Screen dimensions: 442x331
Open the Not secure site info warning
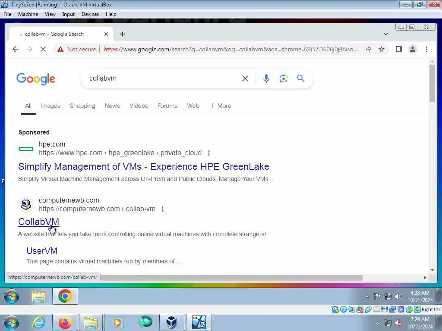pos(77,49)
